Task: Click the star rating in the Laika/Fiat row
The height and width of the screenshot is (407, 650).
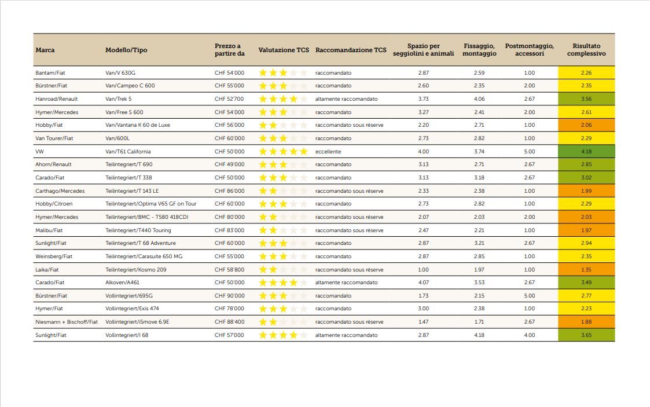Action: click(x=283, y=269)
